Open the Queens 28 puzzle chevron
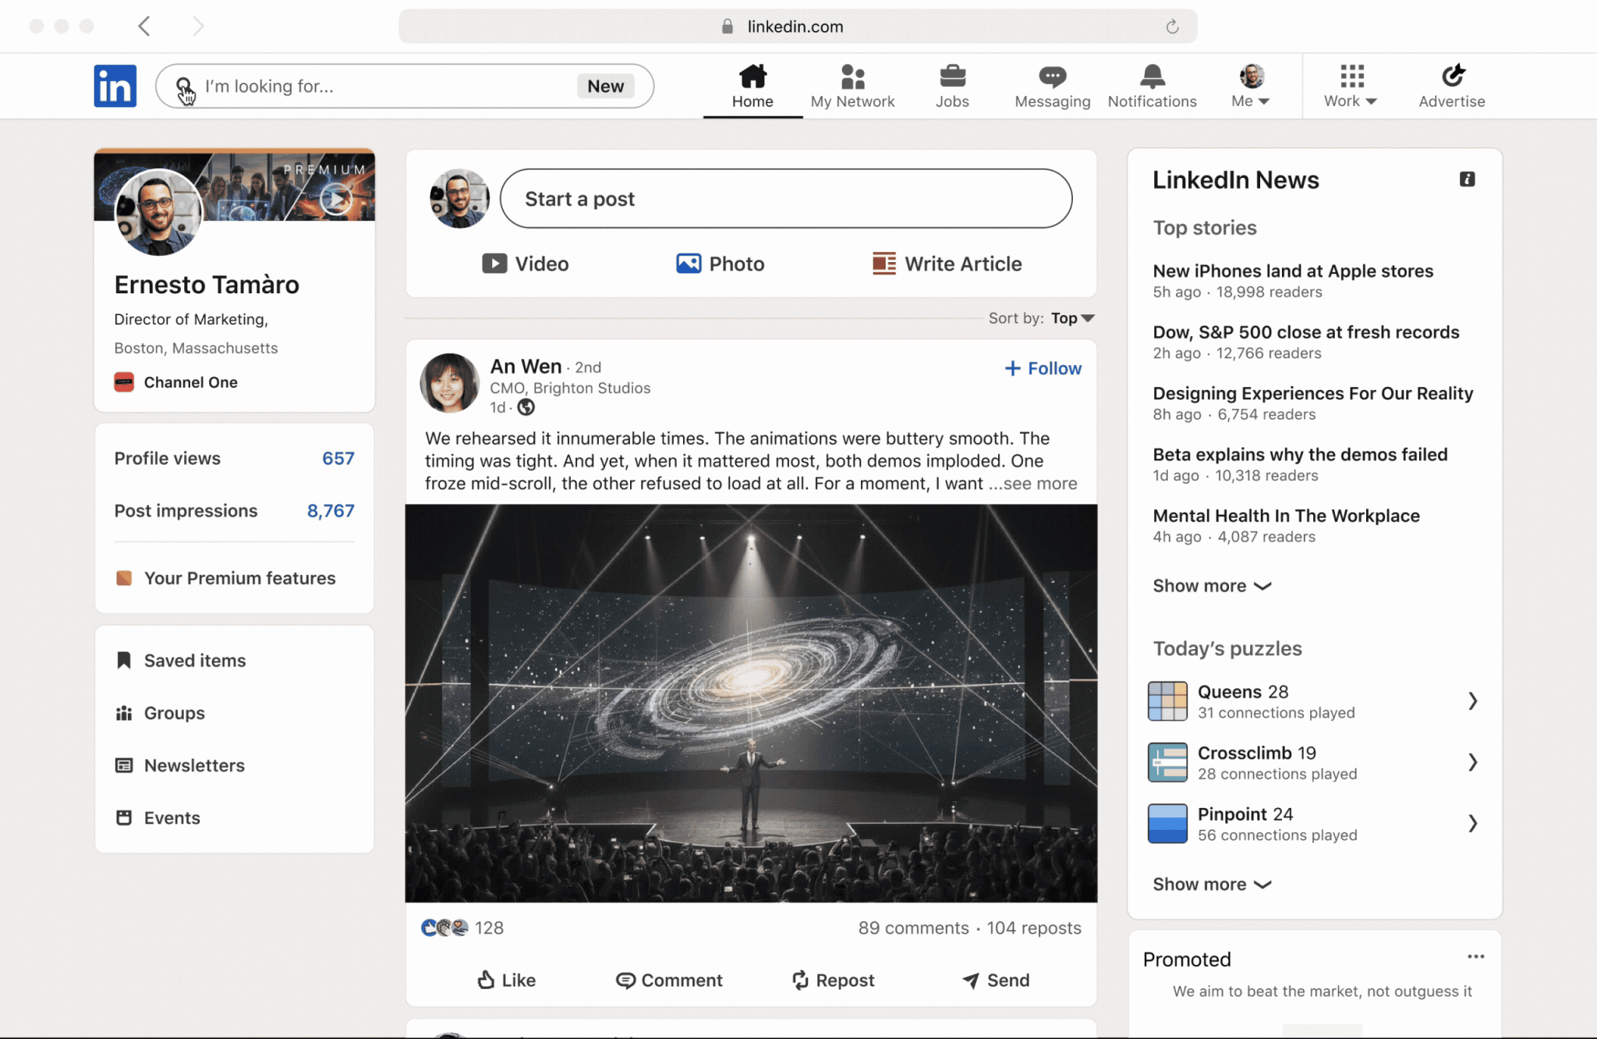 1472,701
